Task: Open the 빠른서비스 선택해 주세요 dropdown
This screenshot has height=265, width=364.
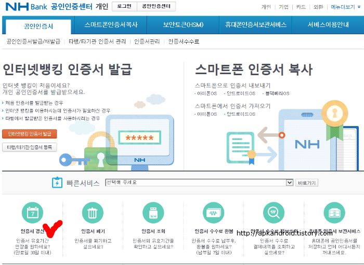Action: tap(199, 183)
